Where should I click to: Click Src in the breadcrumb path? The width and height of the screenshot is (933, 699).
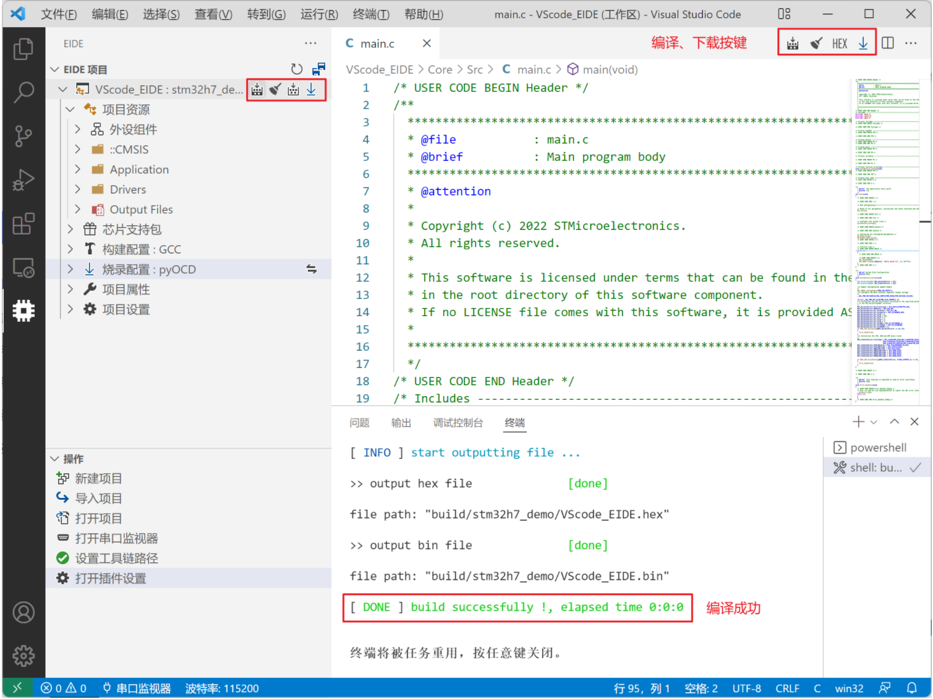pos(475,69)
